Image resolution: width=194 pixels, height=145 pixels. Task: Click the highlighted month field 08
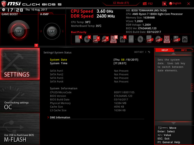click(x=123, y=60)
